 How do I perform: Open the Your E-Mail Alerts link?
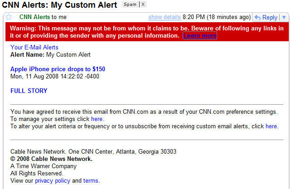34,47
